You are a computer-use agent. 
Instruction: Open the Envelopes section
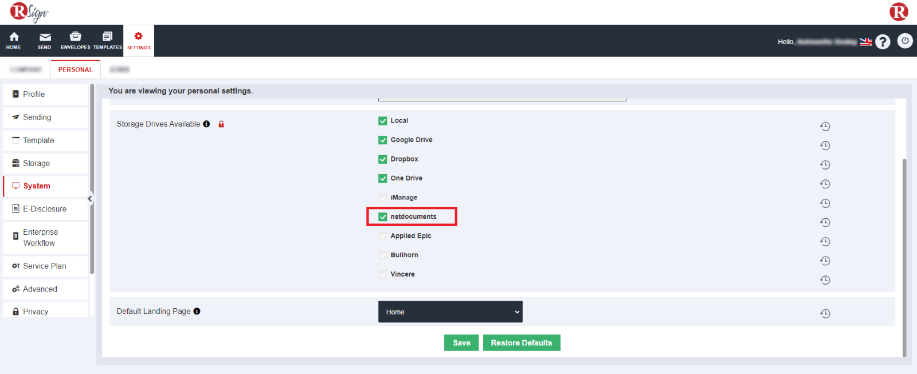click(x=76, y=41)
